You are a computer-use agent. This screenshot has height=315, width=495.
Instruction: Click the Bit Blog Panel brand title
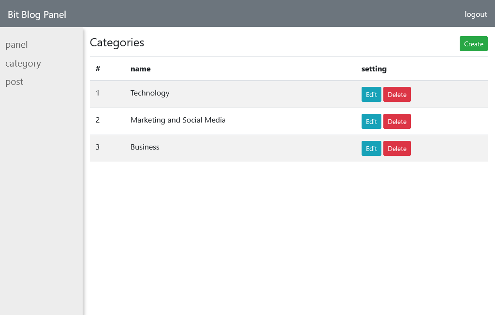click(x=37, y=14)
